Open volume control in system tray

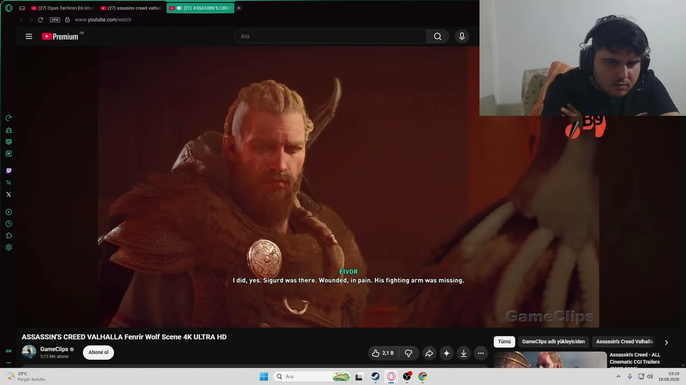tap(650, 376)
